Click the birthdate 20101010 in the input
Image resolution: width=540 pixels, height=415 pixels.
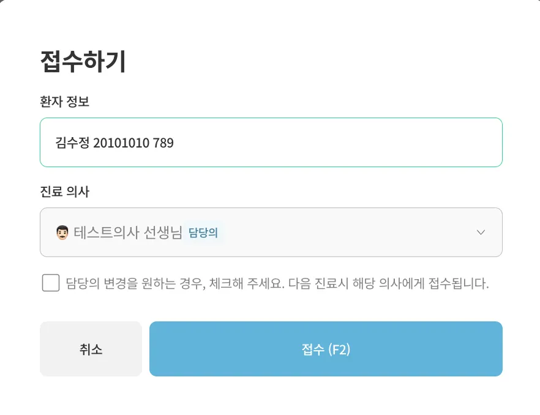120,143
